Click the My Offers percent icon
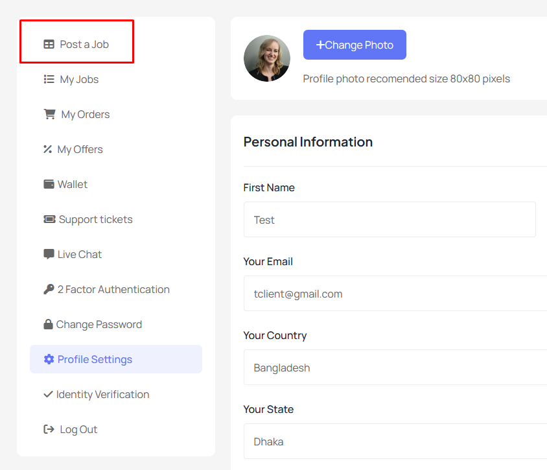Viewport: 547px width, 470px height. pos(48,149)
